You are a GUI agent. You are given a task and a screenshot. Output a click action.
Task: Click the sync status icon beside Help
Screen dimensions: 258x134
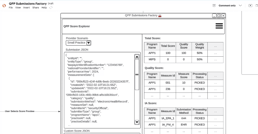[51, 8]
